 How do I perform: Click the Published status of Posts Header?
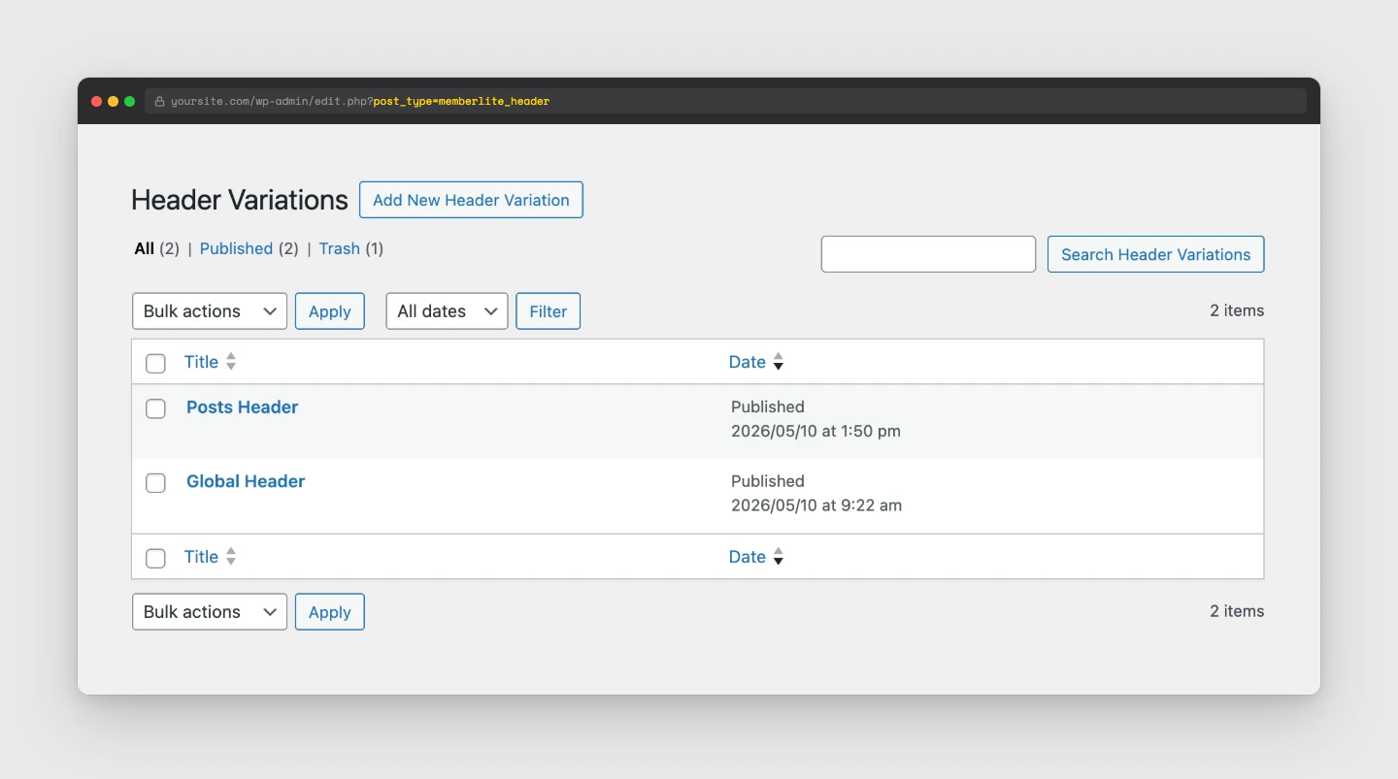[768, 406]
